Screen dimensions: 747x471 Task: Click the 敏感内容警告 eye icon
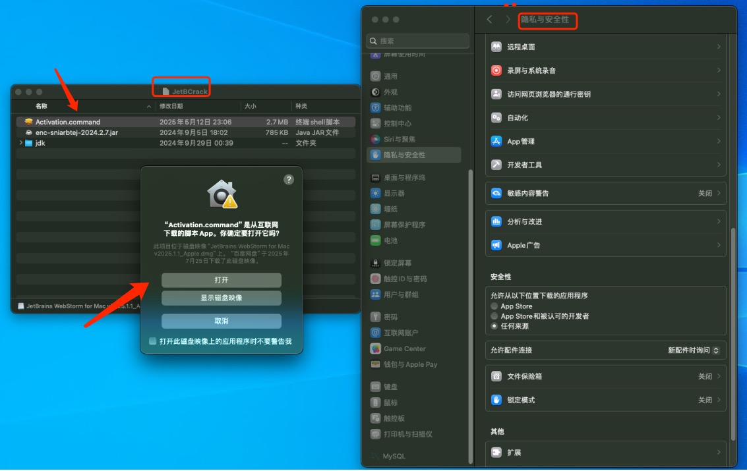click(496, 193)
